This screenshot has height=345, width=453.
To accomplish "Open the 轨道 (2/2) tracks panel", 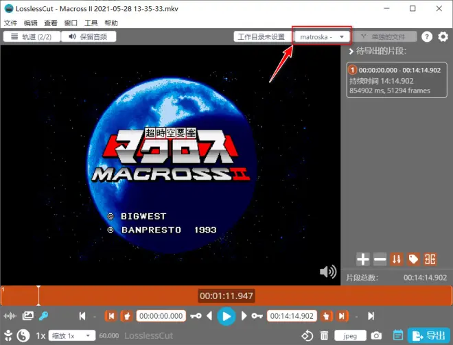I will (x=32, y=36).
